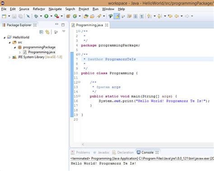Click the Debug bug icon
The height and width of the screenshot is (171, 214).
tap(36, 16)
